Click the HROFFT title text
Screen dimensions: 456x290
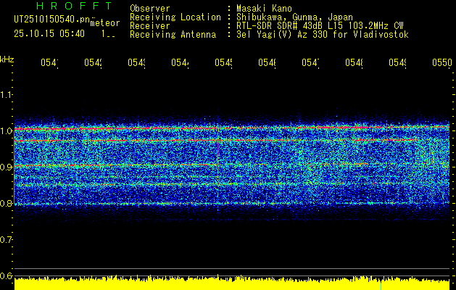pyautogui.click(x=75, y=6)
